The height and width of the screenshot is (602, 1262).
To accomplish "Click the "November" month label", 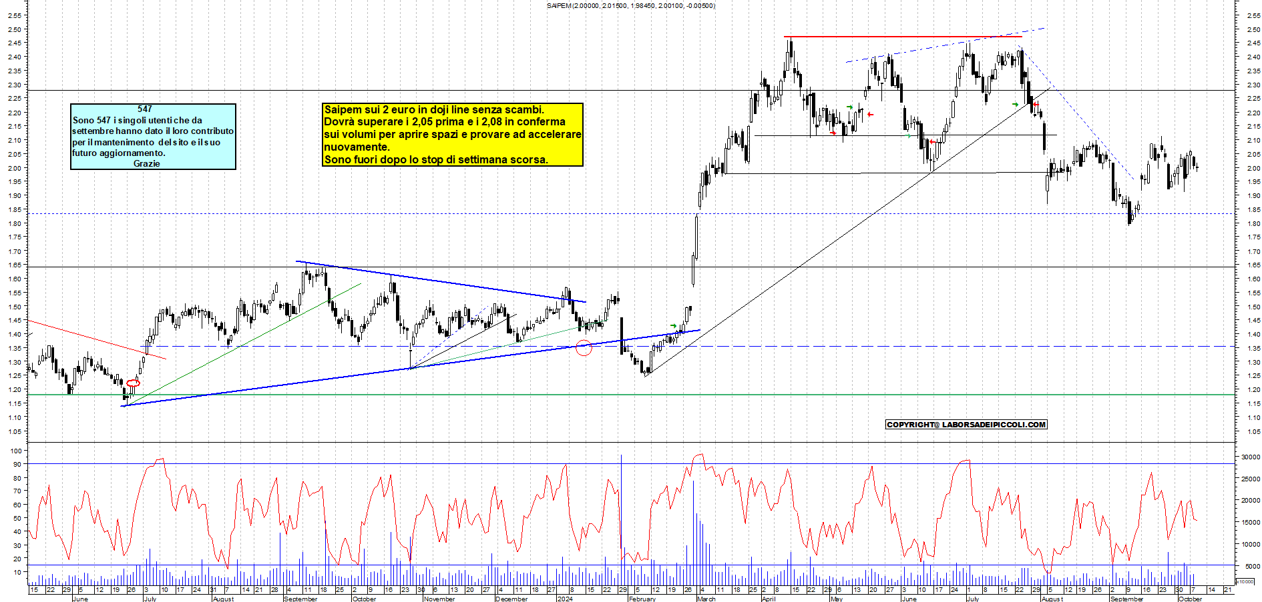I will [439, 599].
